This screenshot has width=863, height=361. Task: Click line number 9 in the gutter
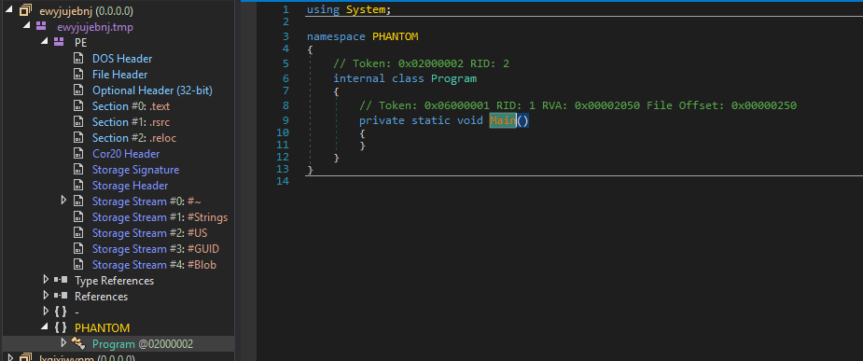pos(285,120)
